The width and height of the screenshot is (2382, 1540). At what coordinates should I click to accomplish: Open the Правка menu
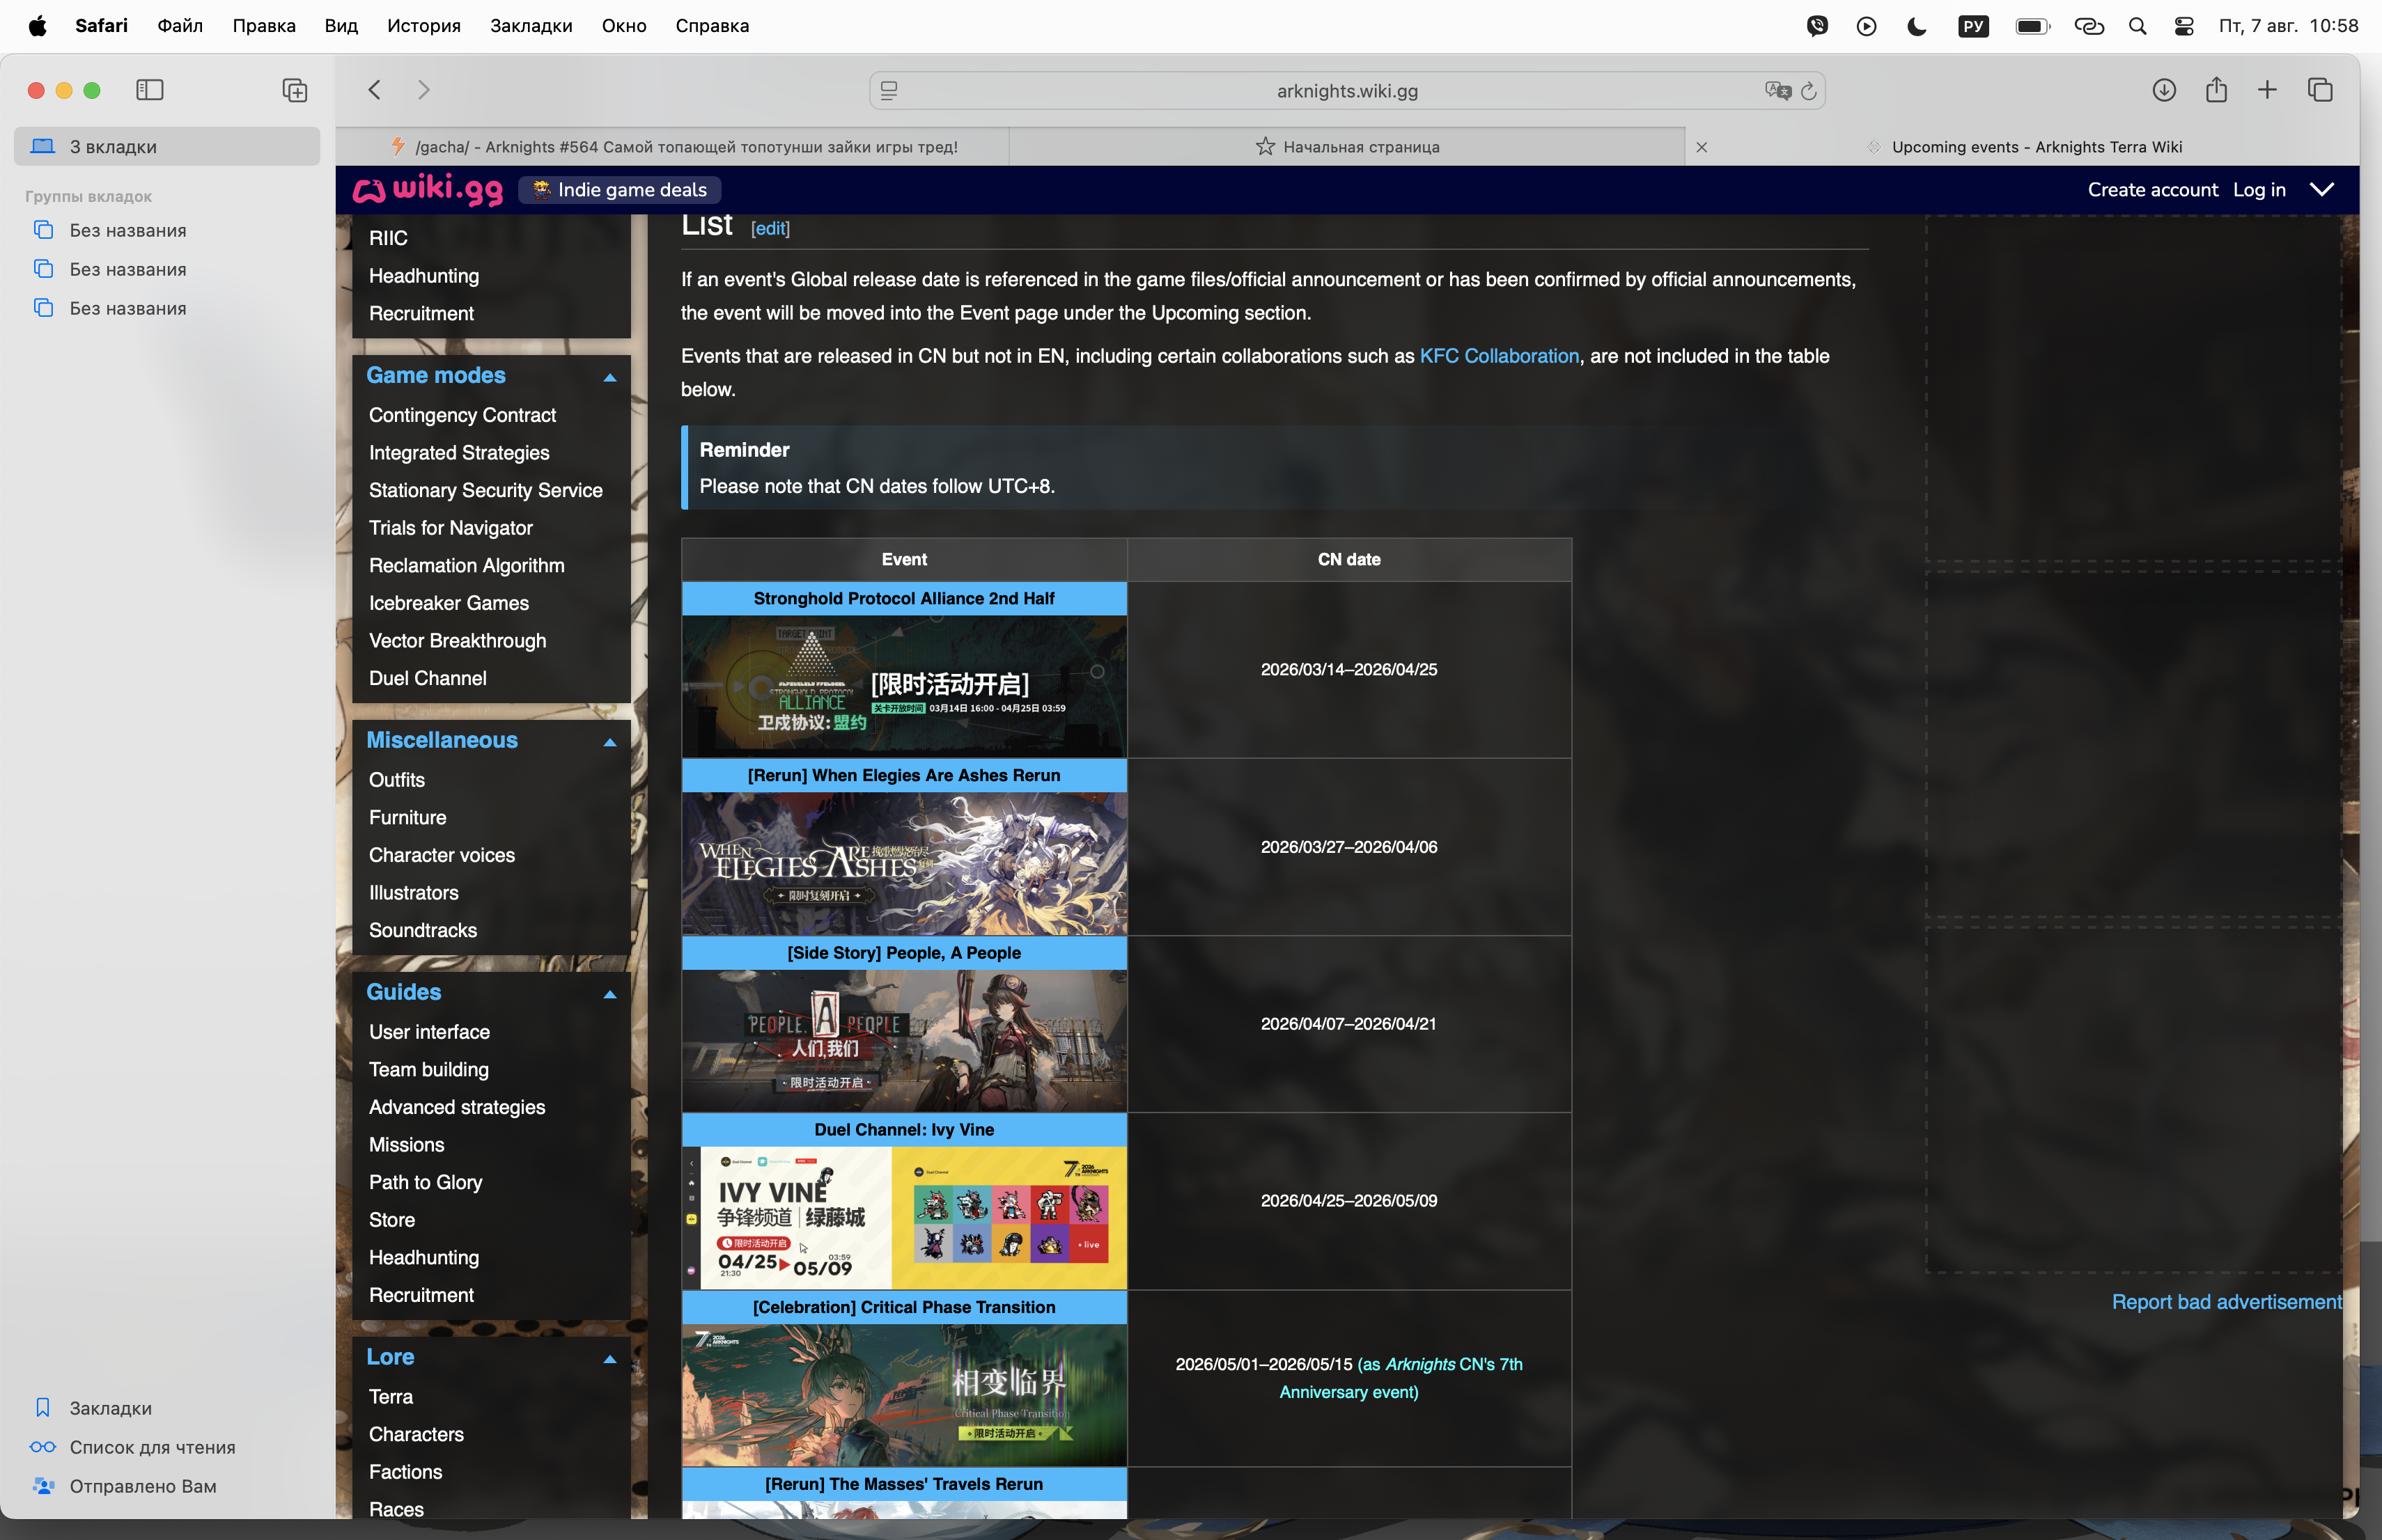pos(264,26)
